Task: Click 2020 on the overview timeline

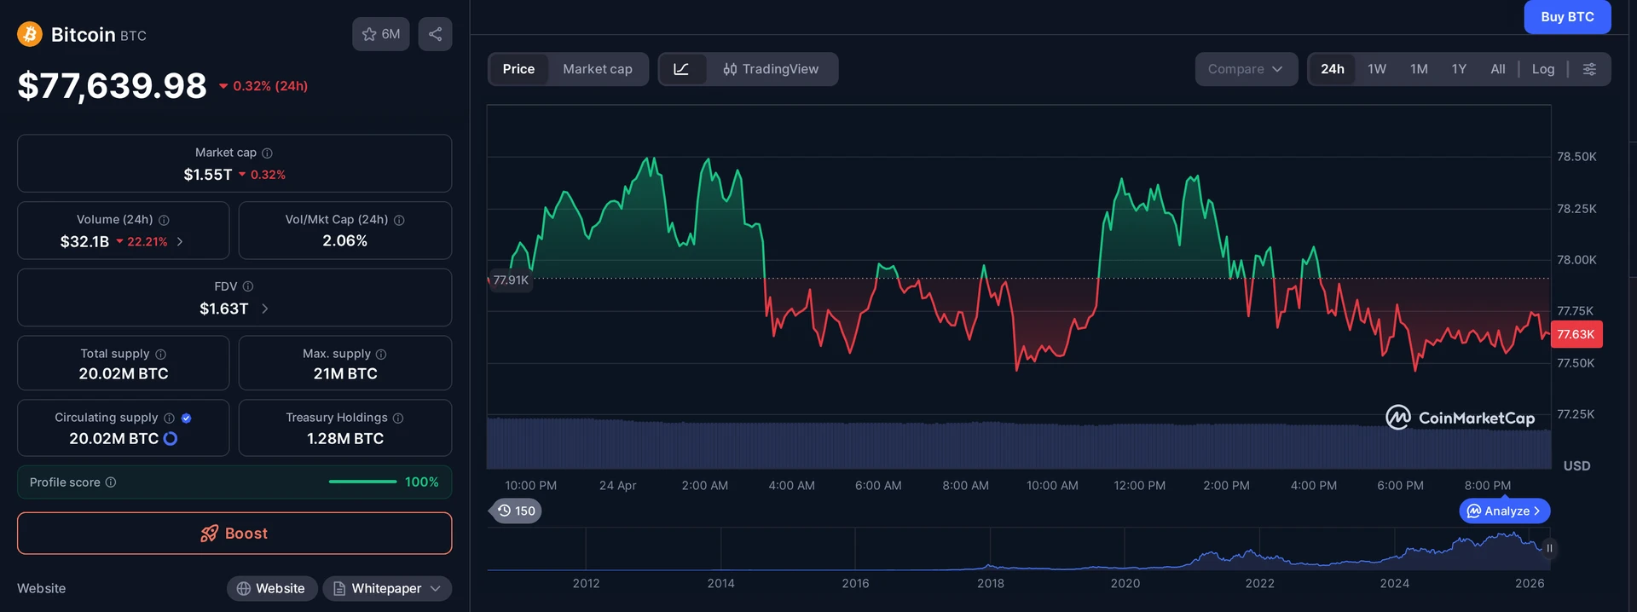Action: tap(1125, 584)
